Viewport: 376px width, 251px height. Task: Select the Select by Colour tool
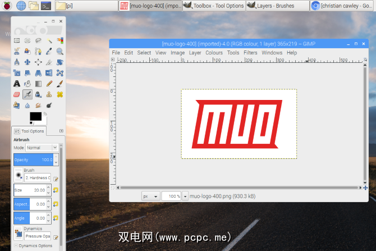pos(60,40)
